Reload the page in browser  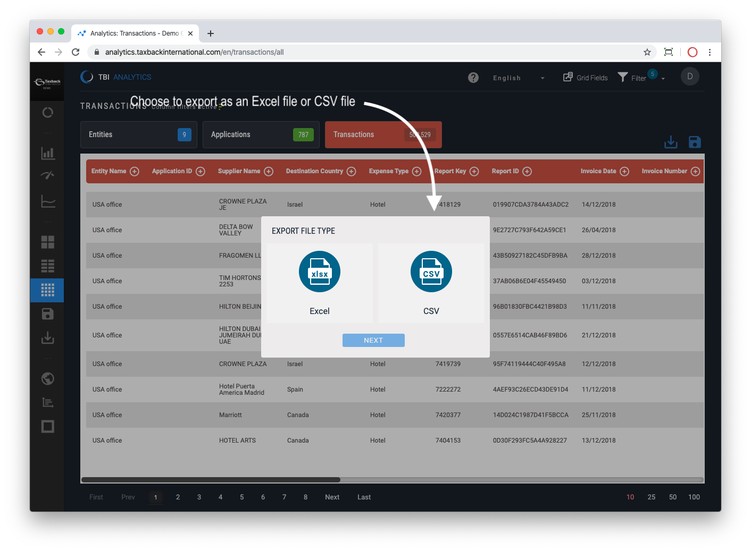[x=76, y=52]
